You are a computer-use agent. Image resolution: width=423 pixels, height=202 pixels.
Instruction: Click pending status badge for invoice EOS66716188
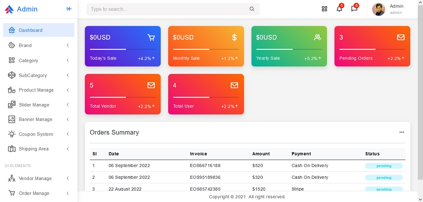click(384, 166)
